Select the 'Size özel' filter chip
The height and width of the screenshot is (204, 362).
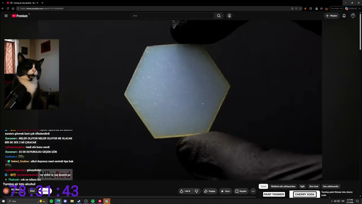[x=314, y=186]
